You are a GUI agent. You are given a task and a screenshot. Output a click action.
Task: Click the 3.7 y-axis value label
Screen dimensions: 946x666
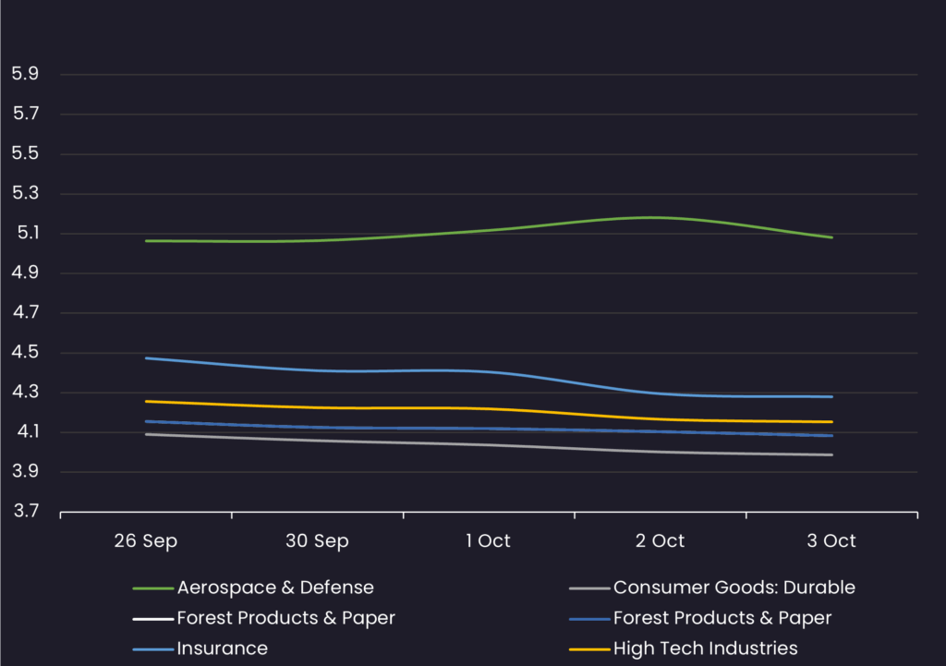[x=24, y=512]
